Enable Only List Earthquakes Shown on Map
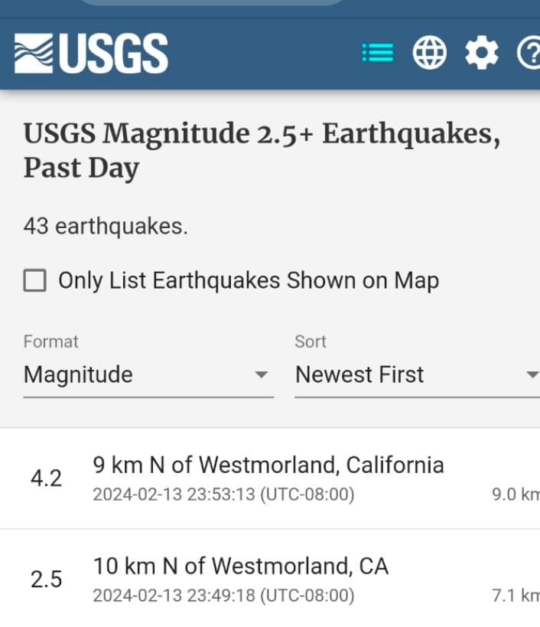Screen dimensions: 540x627 tap(34, 280)
